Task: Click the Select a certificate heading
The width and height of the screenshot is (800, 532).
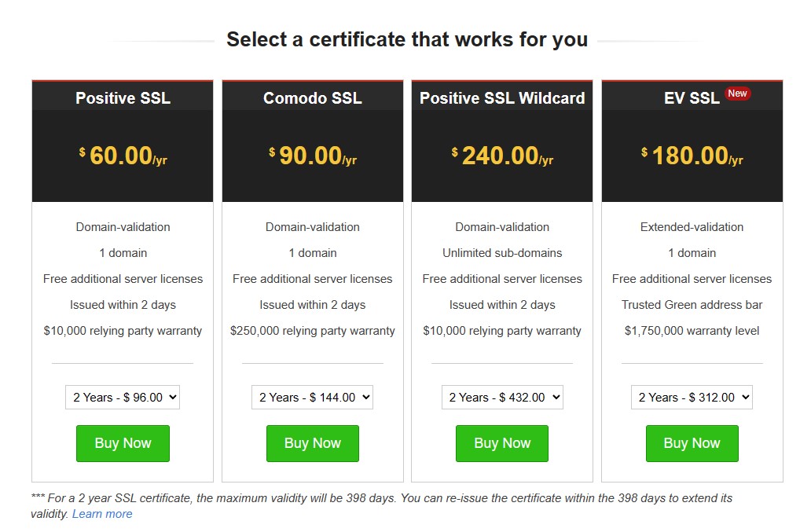Action: pos(407,39)
